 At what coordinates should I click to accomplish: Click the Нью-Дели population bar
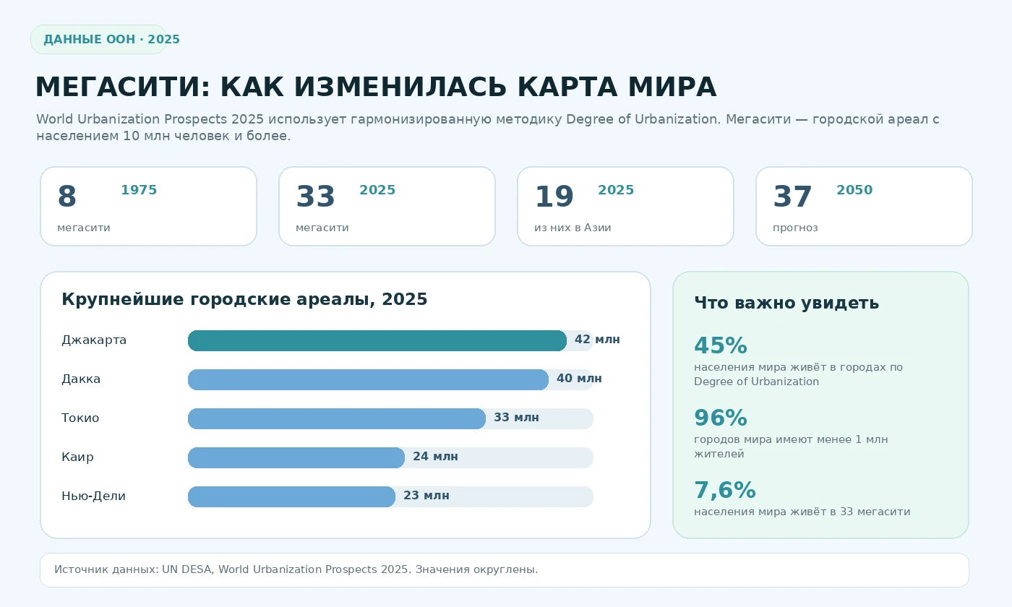(291, 496)
